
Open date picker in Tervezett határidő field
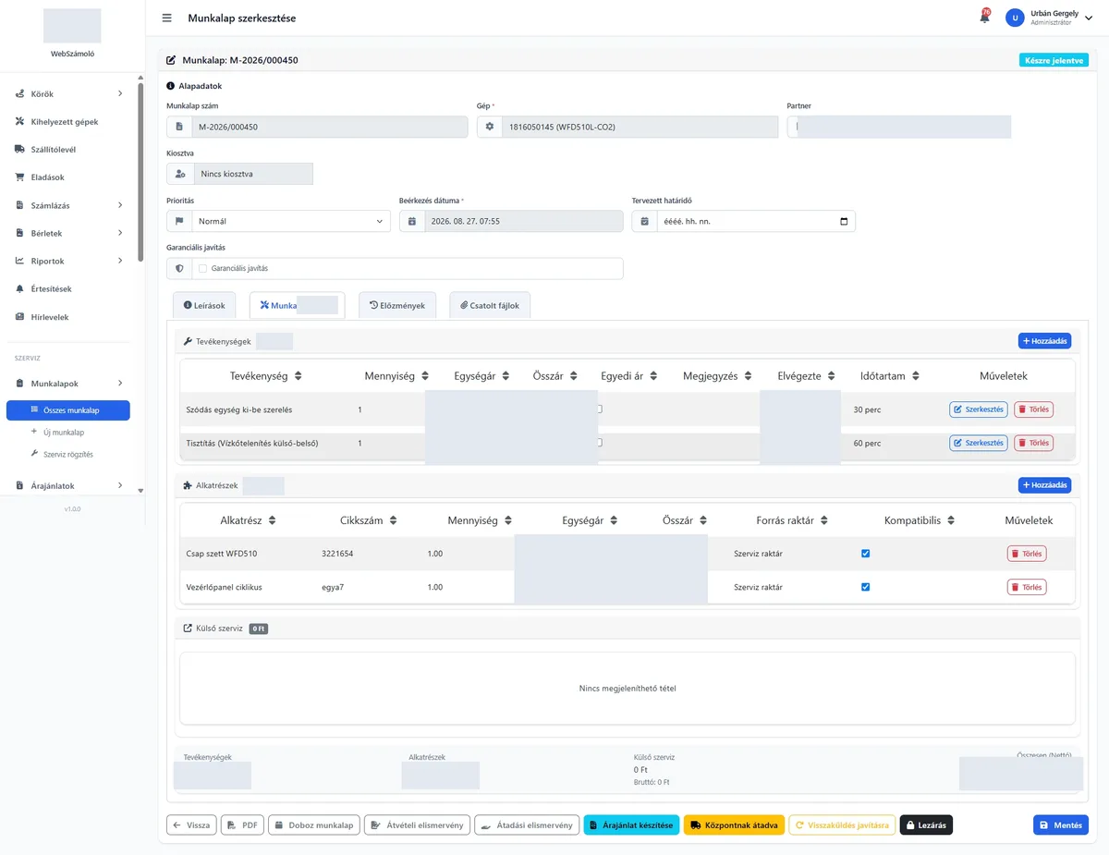pos(844,221)
